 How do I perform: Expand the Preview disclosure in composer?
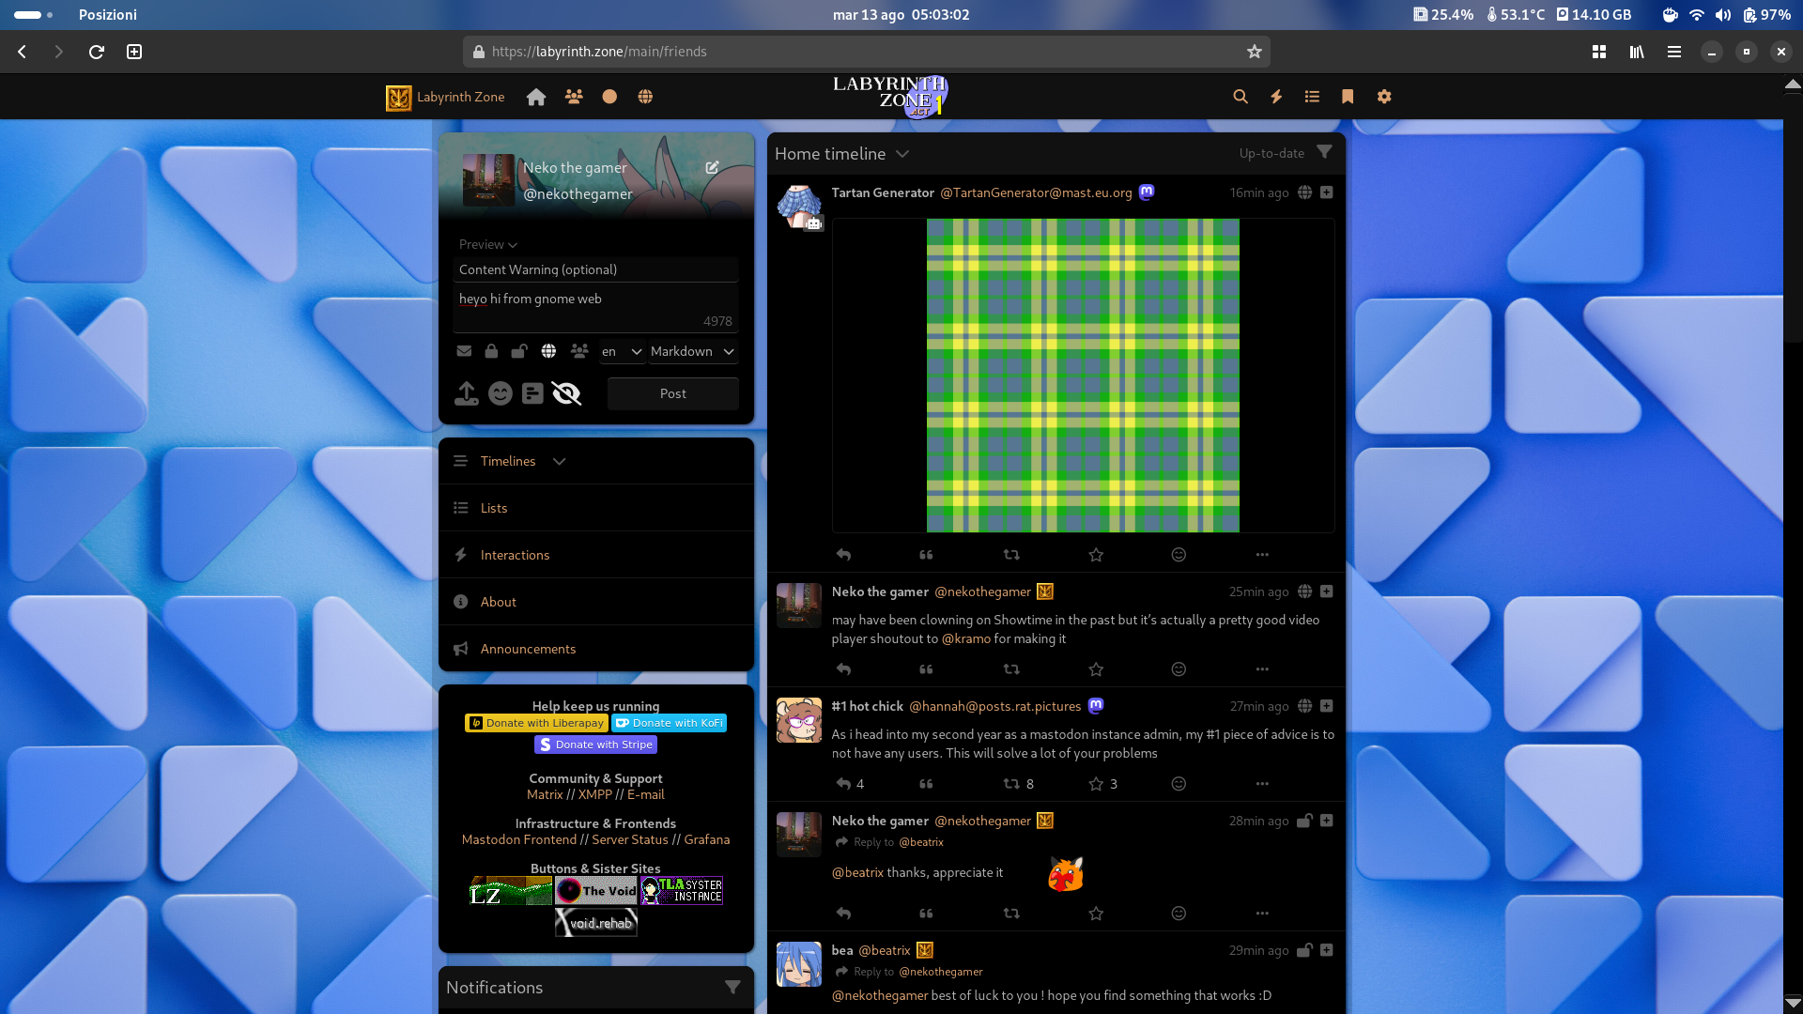488,244
